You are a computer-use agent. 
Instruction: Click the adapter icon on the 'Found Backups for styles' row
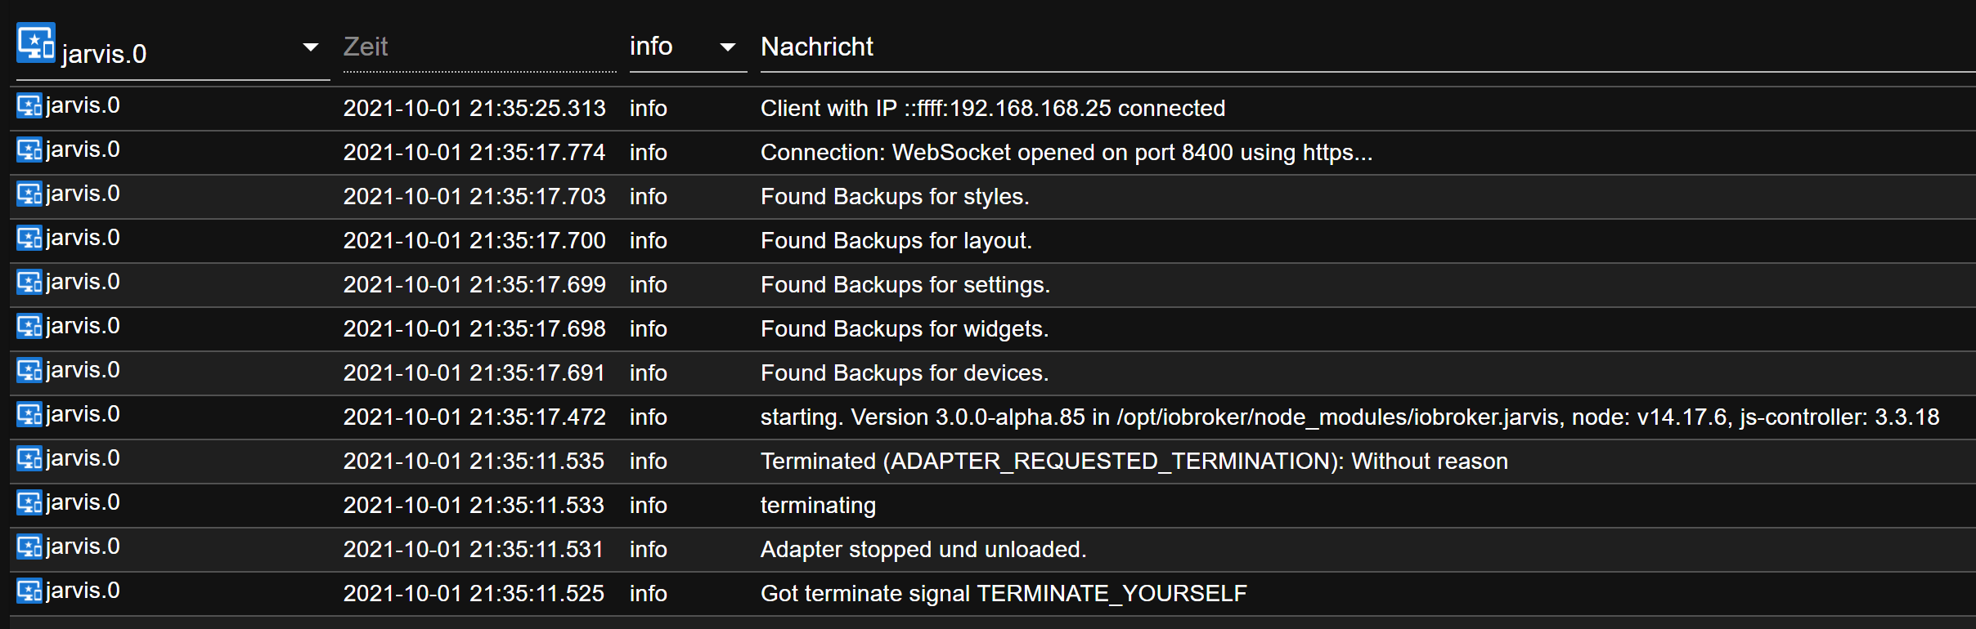pyautogui.click(x=29, y=194)
